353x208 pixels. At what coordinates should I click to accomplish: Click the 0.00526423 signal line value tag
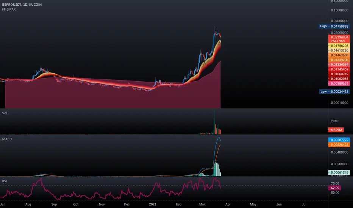coord(339,144)
